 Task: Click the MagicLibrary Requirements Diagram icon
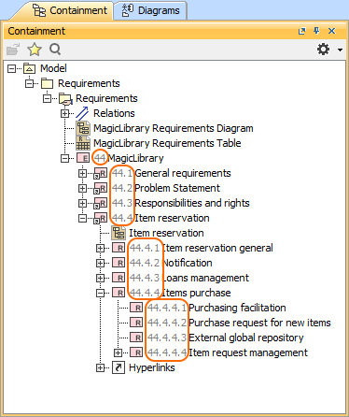[x=83, y=128]
